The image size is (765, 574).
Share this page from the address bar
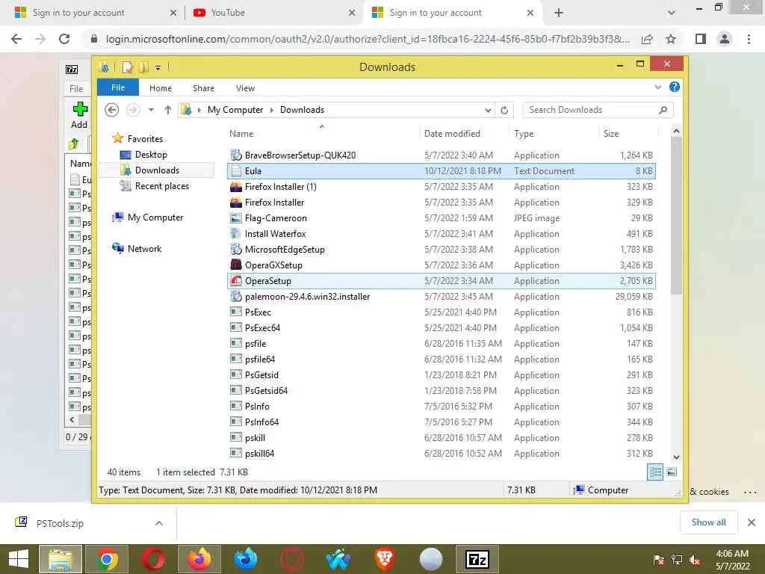pos(647,39)
